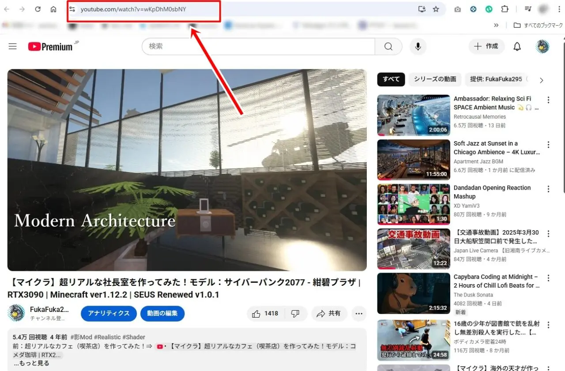Open the Chrome three-dot menu

click(x=559, y=9)
